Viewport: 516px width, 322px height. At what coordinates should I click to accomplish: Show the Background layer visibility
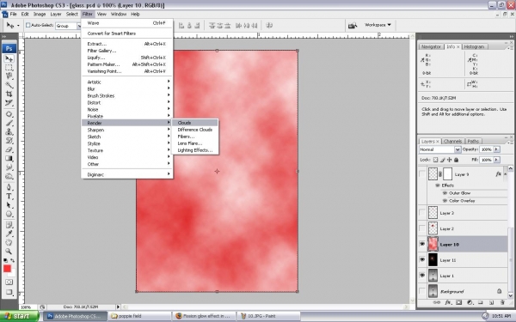[422, 291]
